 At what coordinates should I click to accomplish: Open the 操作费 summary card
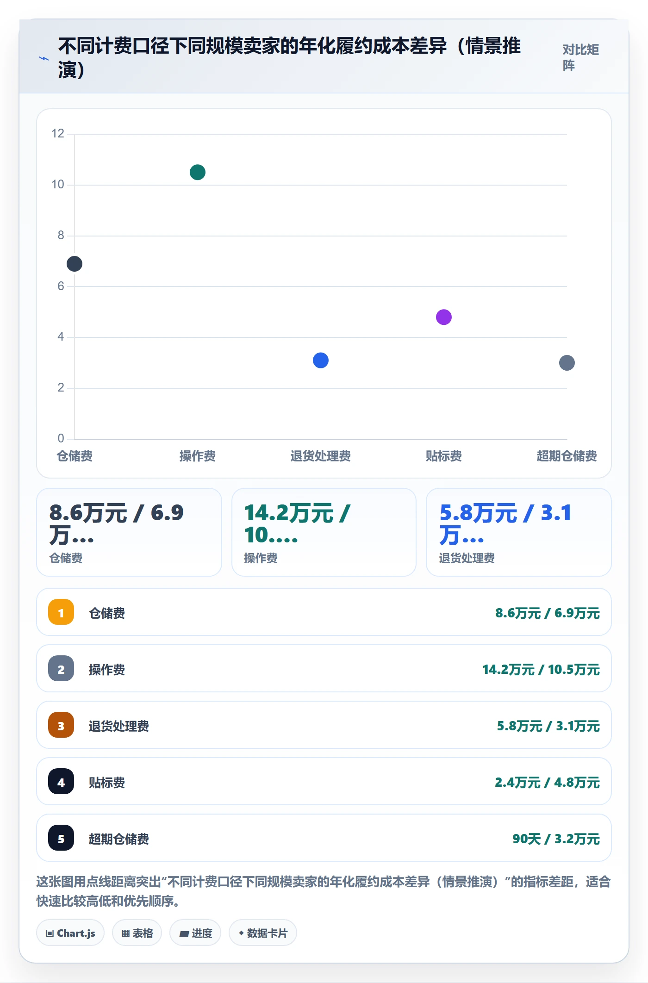[x=324, y=532]
